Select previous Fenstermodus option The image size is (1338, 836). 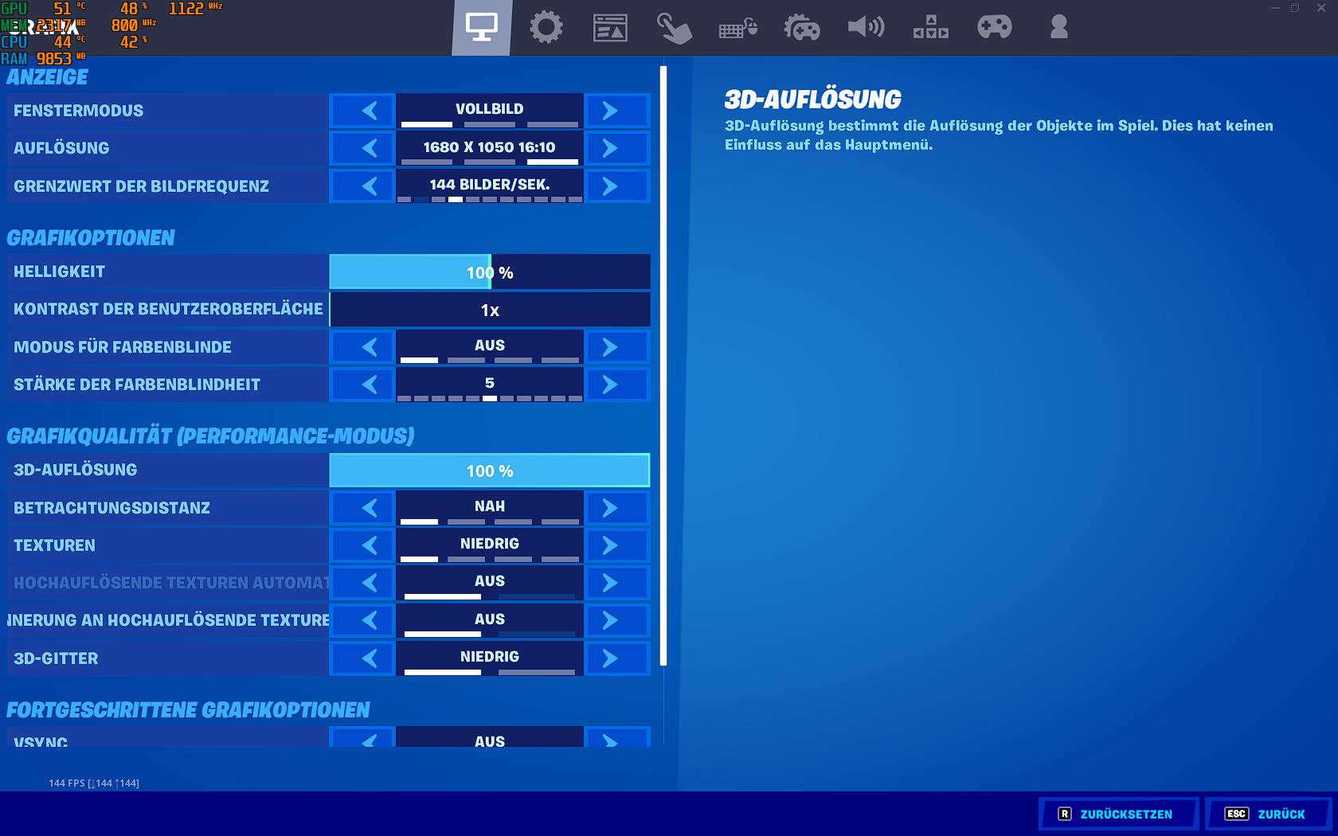click(362, 111)
